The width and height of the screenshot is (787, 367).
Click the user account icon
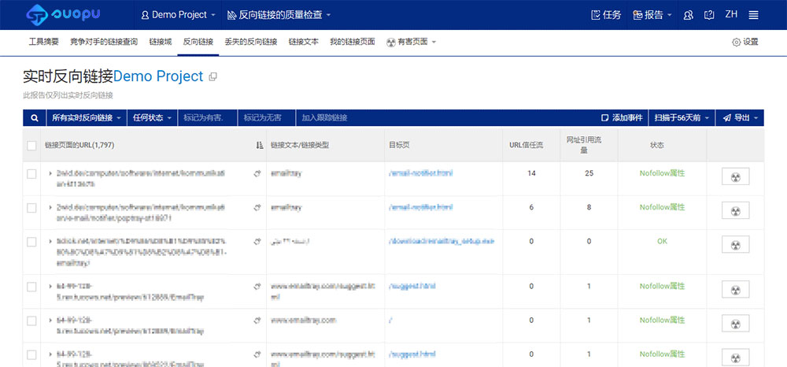tap(689, 15)
